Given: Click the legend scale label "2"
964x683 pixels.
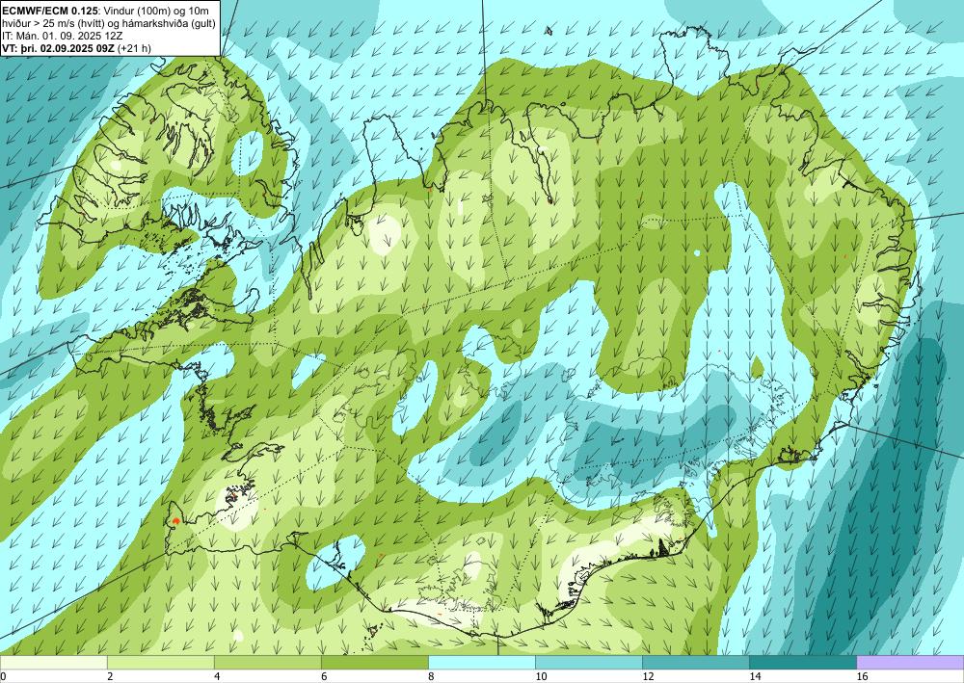Looking at the screenshot, I should click(x=110, y=676).
